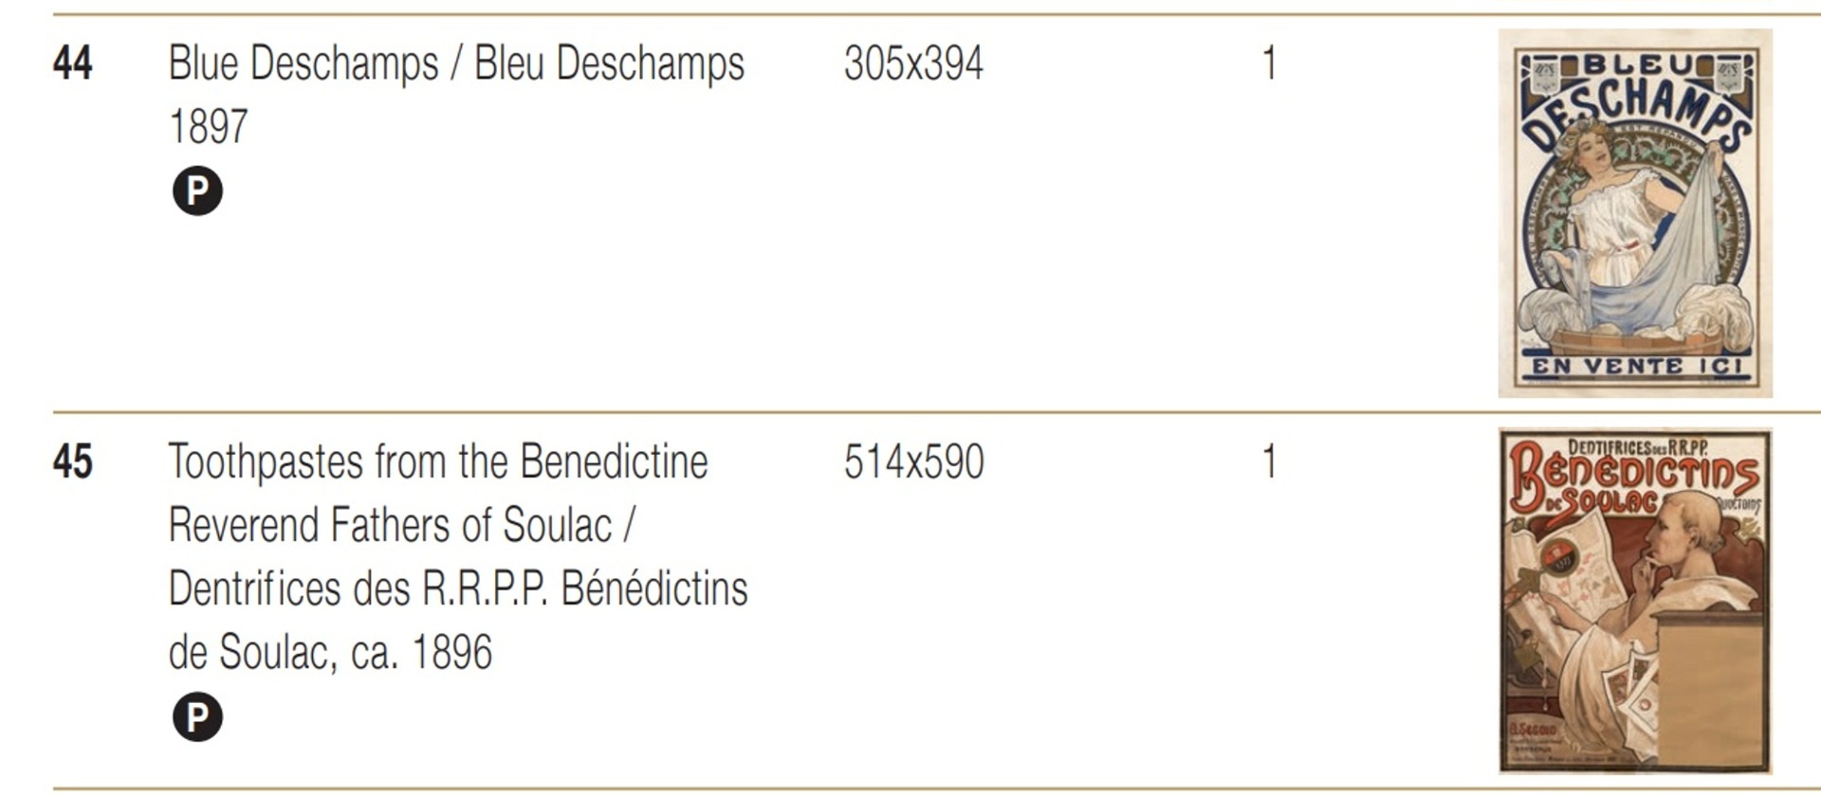Image resolution: width=1821 pixels, height=795 pixels.
Task: Open the Bleu Deschamps poster thumbnail
Action: coord(1634,213)
